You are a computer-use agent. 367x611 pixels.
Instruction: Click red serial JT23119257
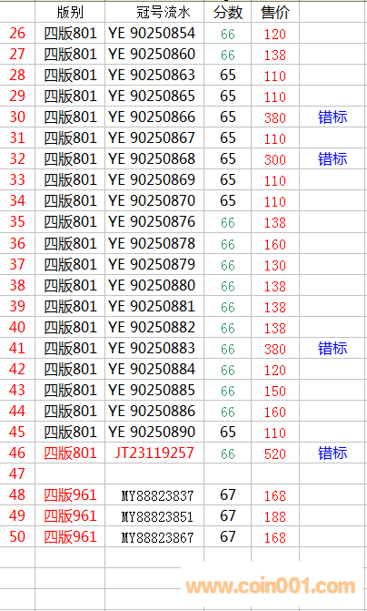click(x=154, y=453)
